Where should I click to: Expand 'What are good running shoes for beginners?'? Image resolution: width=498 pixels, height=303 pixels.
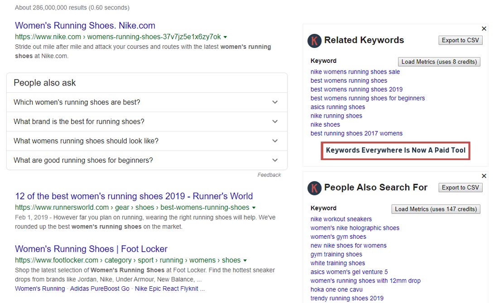coord(147,160)
